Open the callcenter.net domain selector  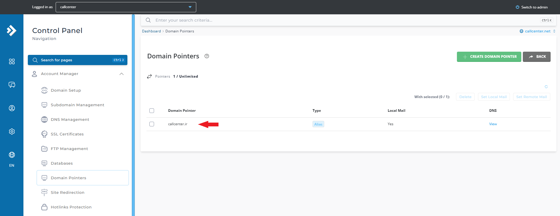pyautogui.click(x=537, y=31)
